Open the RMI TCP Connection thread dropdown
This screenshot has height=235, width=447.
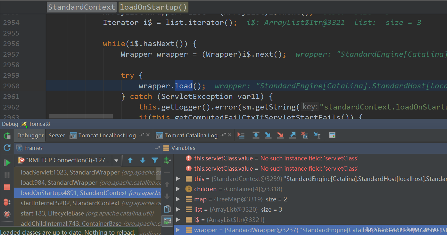(x=116, y=160)
